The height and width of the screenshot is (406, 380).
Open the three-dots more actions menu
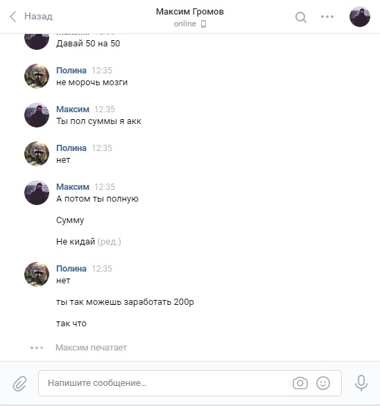pyautogui.click(x=327, y=17)
